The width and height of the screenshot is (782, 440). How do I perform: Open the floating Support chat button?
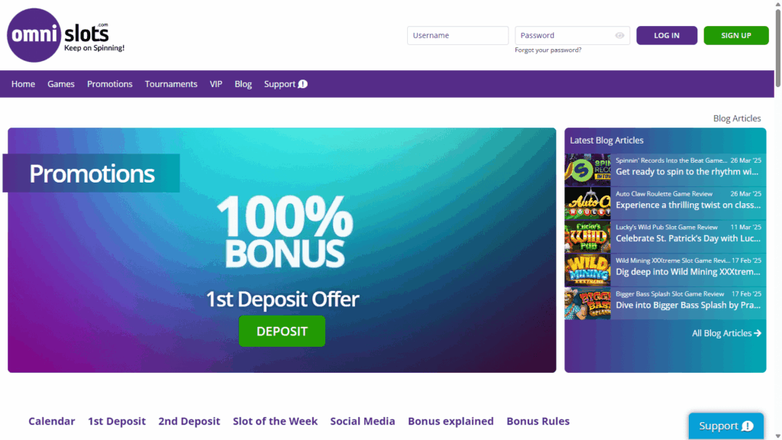point(725,425)
